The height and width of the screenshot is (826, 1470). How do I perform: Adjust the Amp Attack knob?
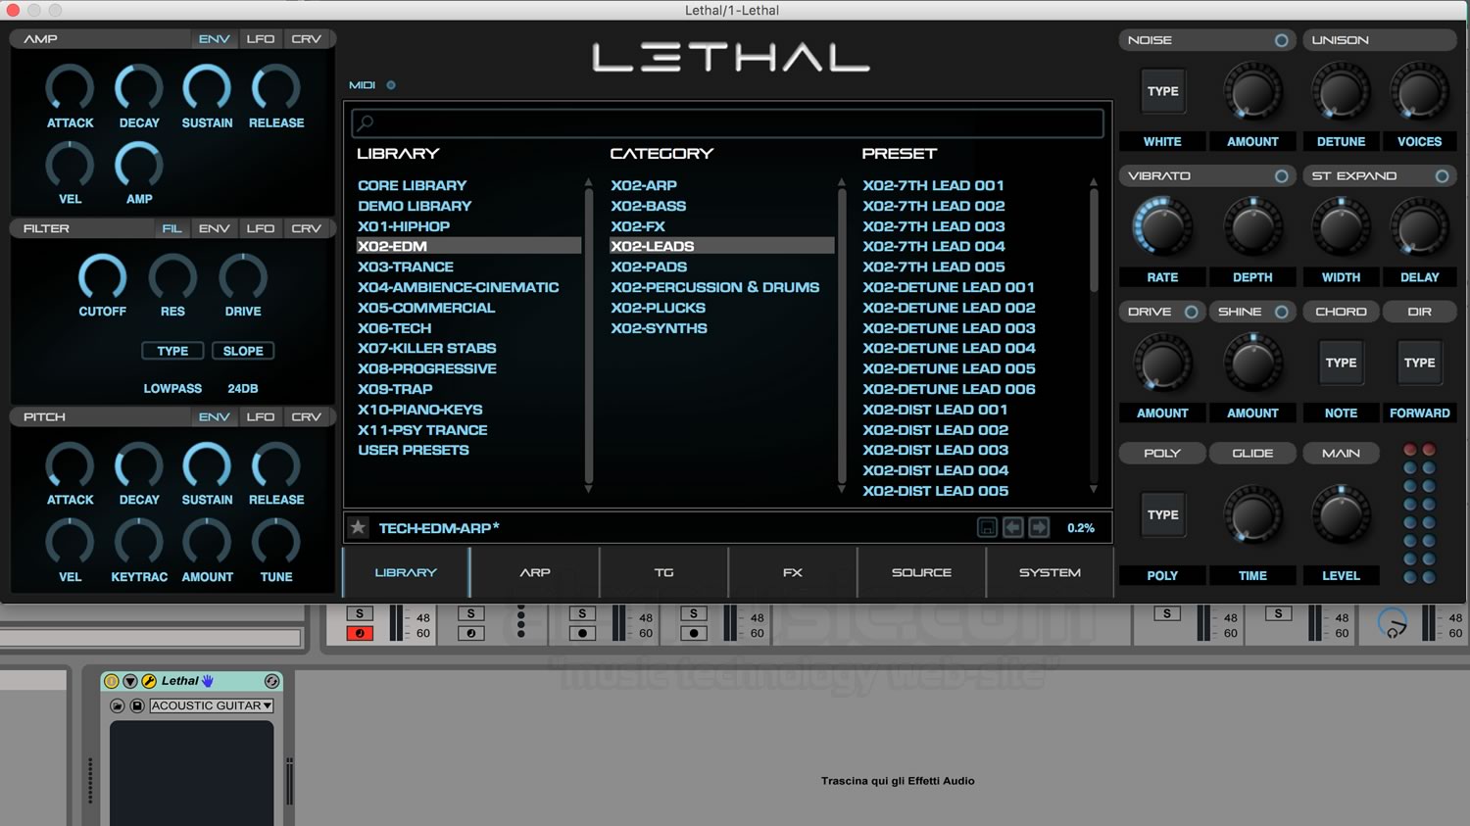(x=70, y=89)
